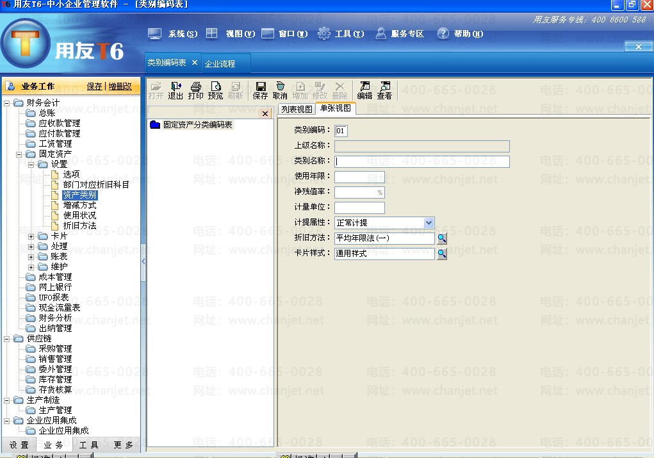
Task: Click the 设置 button at sidebar bottom
Action: click(19, 445)
